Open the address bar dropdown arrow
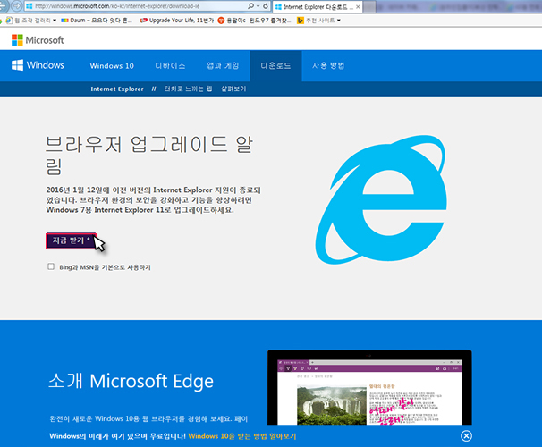The image size is (542, 447). tap(258, 6)
